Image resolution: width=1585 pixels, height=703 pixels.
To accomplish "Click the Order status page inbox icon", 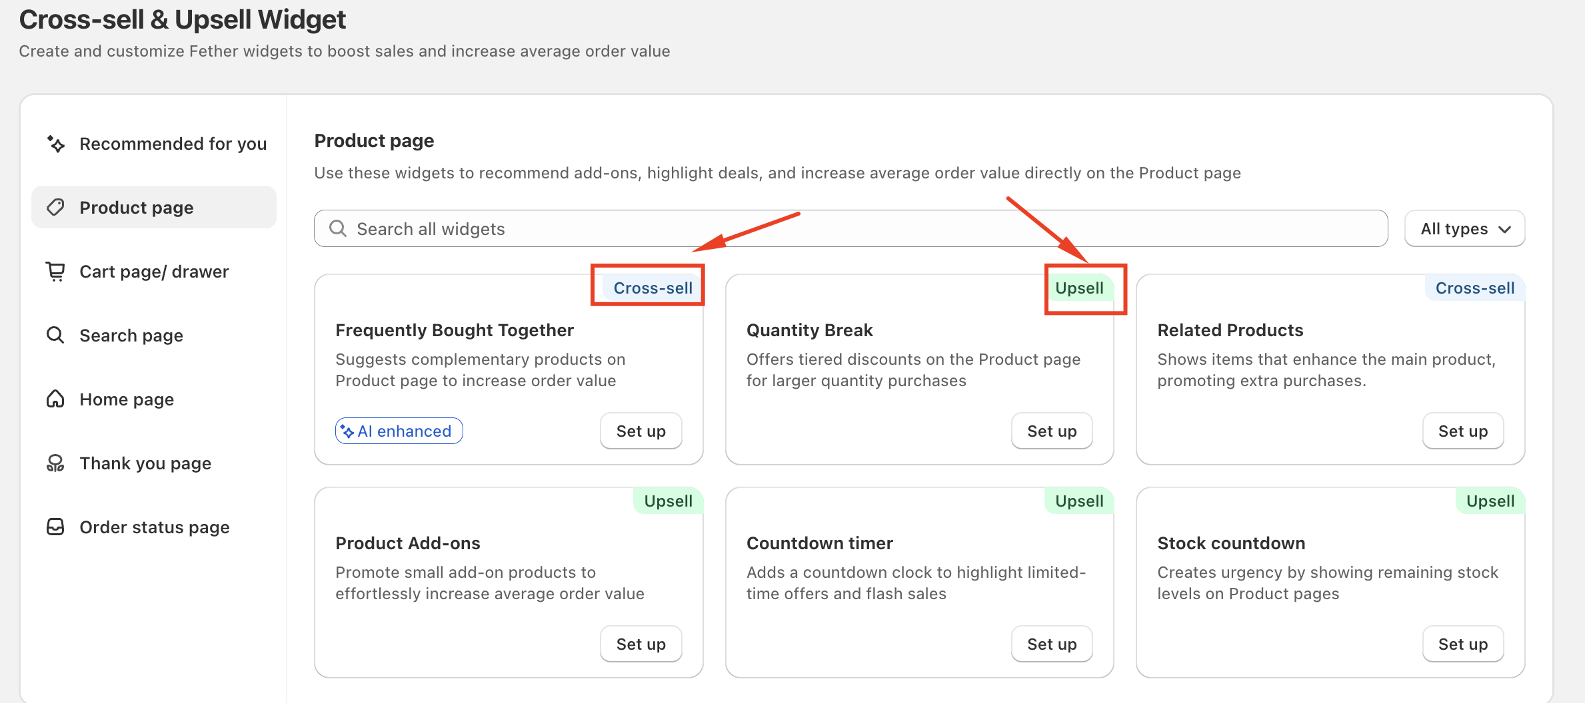I will [x=56, y=527].
